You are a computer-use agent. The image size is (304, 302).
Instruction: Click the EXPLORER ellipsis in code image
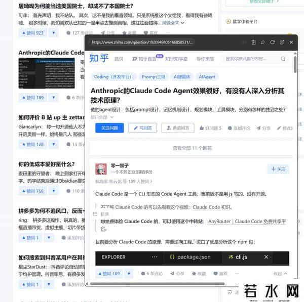pos(155,257)
